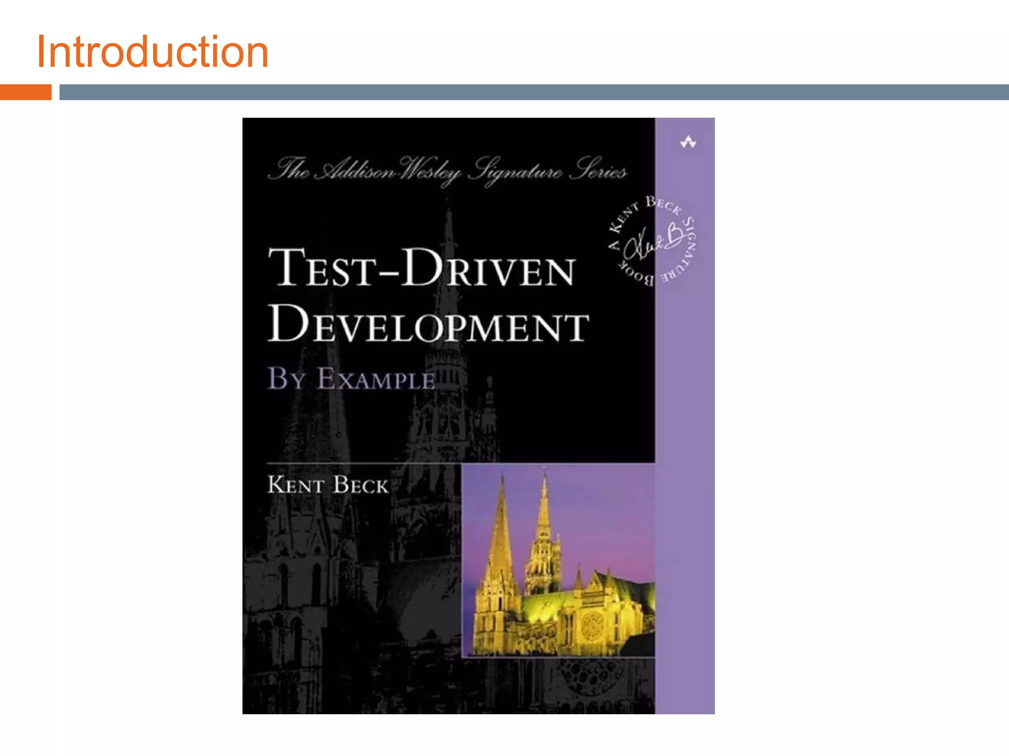Select the Introduction slide heading
The width and height of the screenshot is (1009, 756).
153,52
